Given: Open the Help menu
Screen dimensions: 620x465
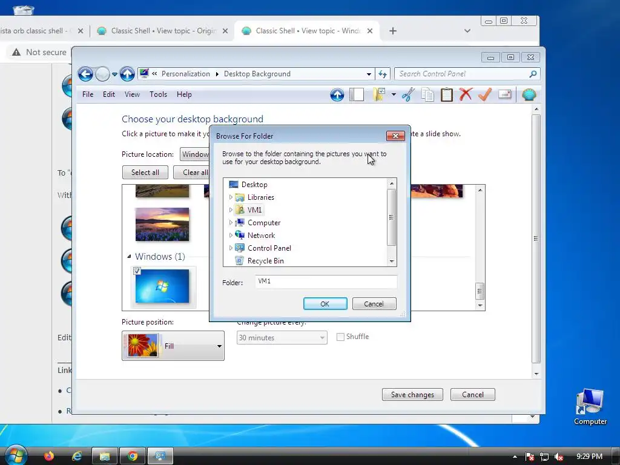Looking at the screenshot, I should pyautogui.click(x=184, y=94).
